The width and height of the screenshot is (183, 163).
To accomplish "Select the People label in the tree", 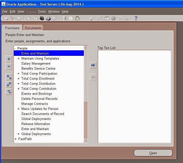I will click(22, 48).
